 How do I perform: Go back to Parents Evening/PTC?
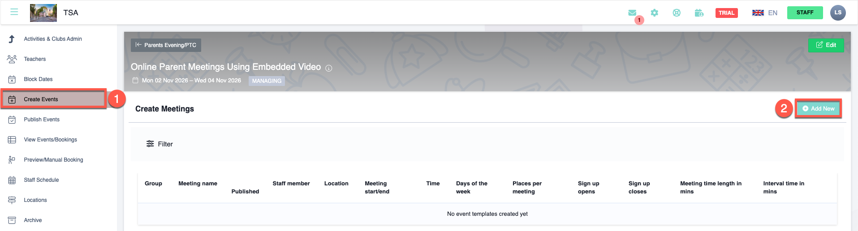pyautogui.click(x=166, y=45)
